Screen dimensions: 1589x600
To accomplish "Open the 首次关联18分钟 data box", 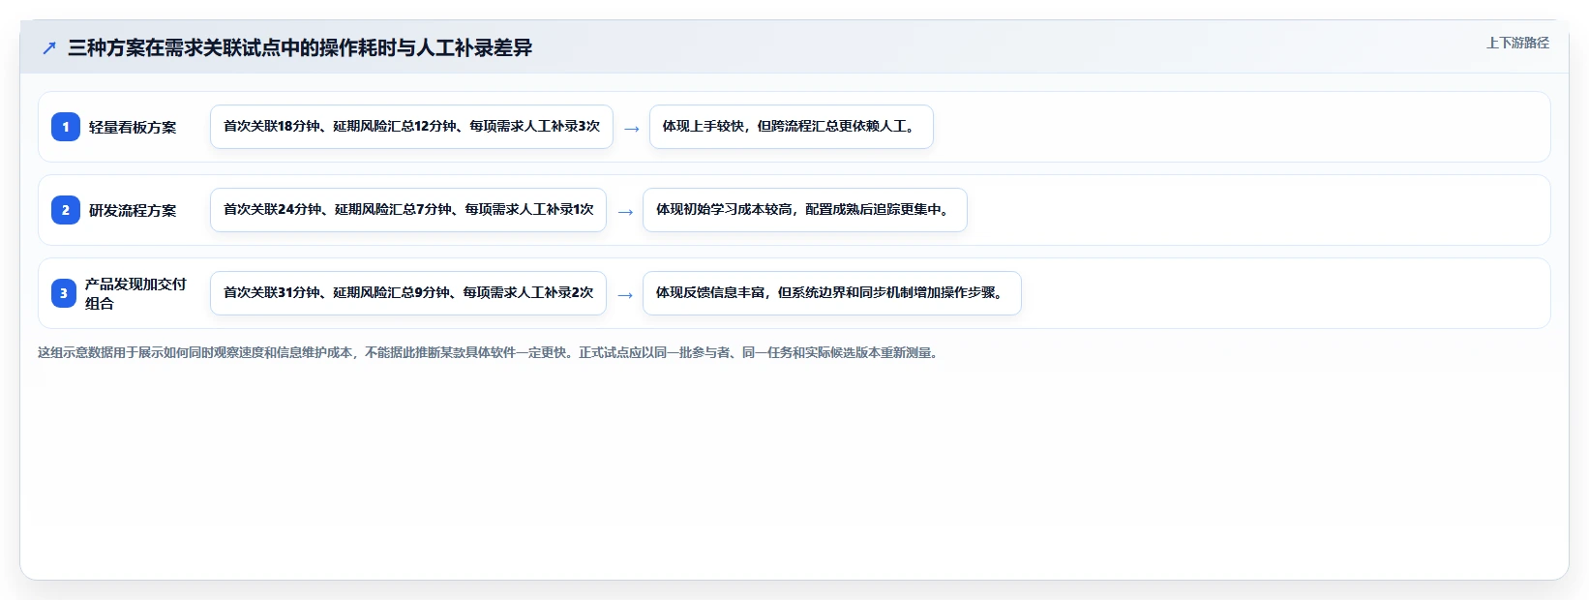I will point(411,127).
